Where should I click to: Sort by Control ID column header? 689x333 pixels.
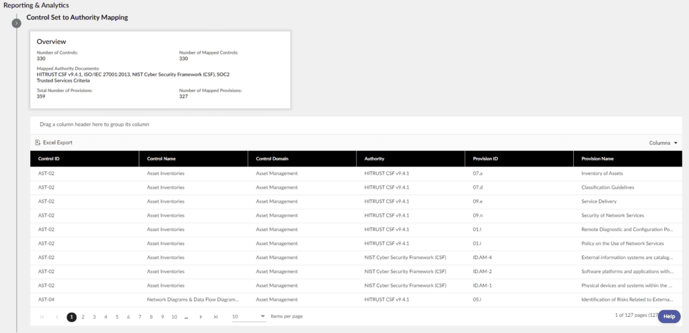pos(49,159)
